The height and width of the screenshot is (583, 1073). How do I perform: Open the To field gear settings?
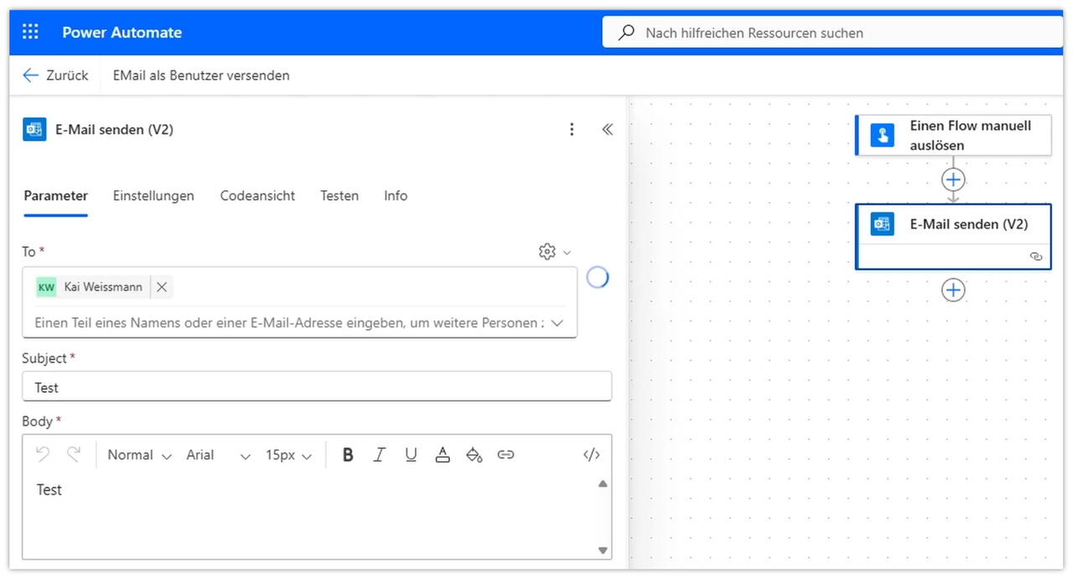(547, 251)
